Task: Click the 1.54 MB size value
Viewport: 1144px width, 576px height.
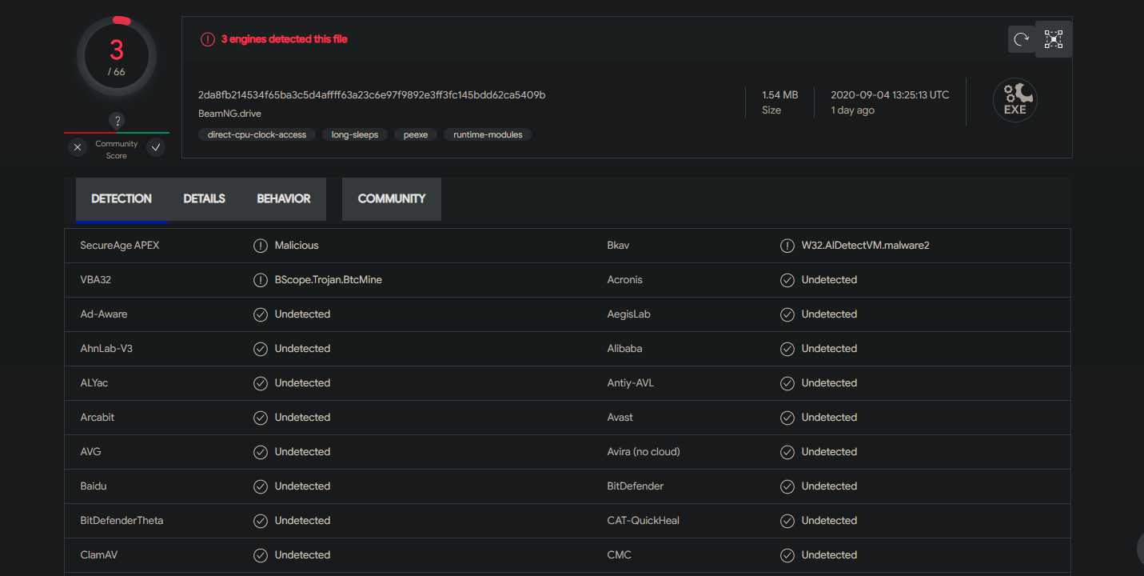Action: (x=780, y=95)
